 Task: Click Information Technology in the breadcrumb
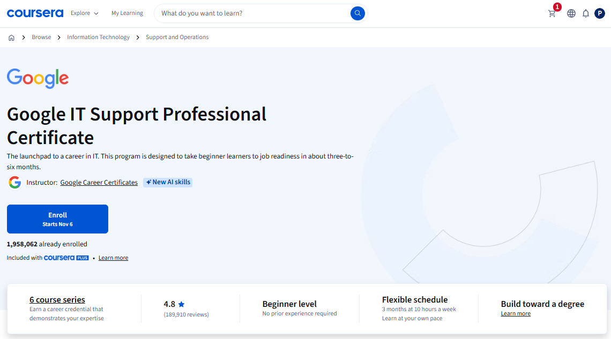click(98, 37)
